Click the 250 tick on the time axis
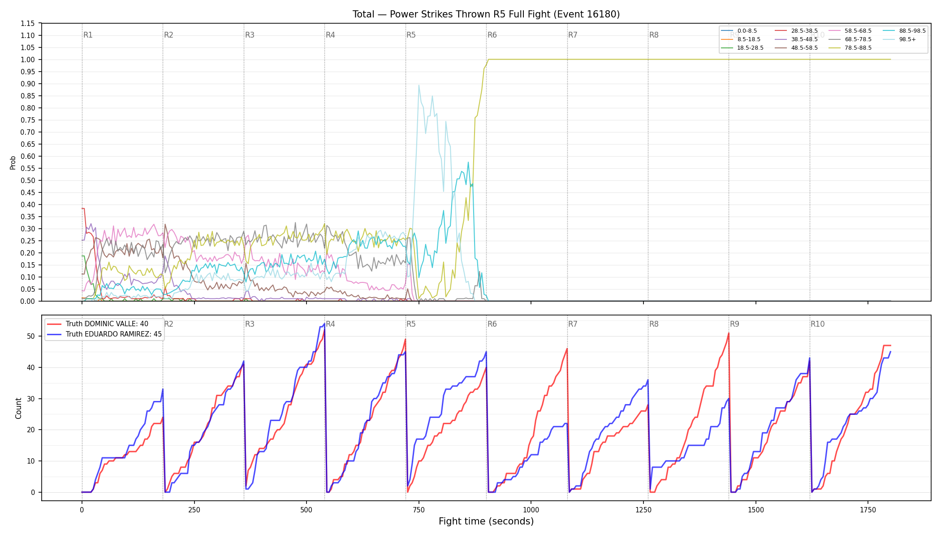This screenshot has height=537, width=941. pyautogui.click(x=194, y=510)
